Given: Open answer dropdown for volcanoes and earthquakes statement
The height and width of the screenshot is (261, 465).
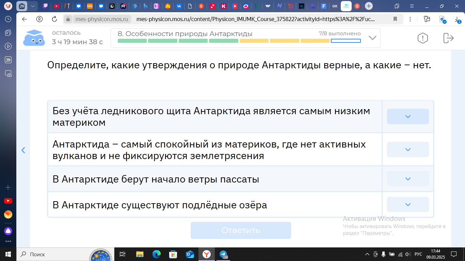Looking at the screenshot, I should coord(408,150).
